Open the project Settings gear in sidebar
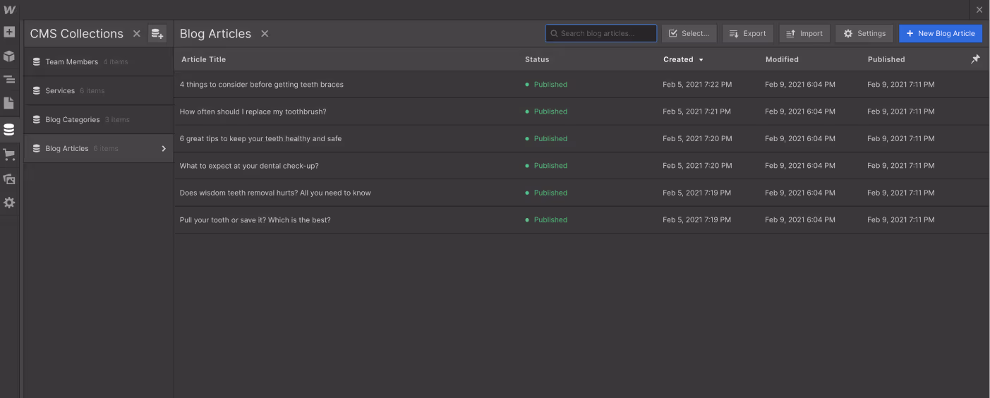990x398 pixels. (x=9, y=203)
